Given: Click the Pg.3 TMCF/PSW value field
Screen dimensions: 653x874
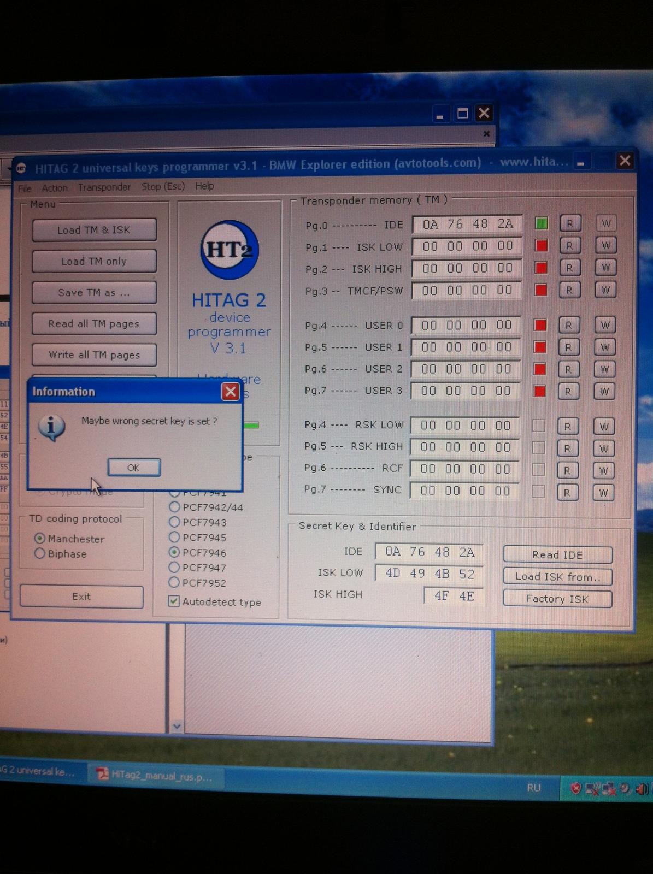Looking at the screenshot, I should 467,290.
